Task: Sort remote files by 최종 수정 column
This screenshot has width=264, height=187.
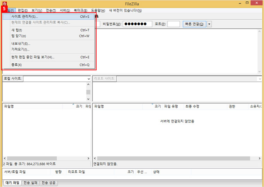Action: click(x=192, y=107)
